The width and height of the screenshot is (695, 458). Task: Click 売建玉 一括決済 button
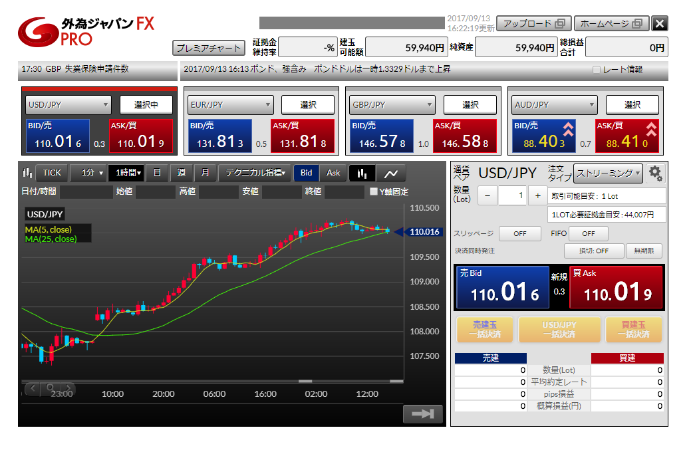[x=485, y=330]
